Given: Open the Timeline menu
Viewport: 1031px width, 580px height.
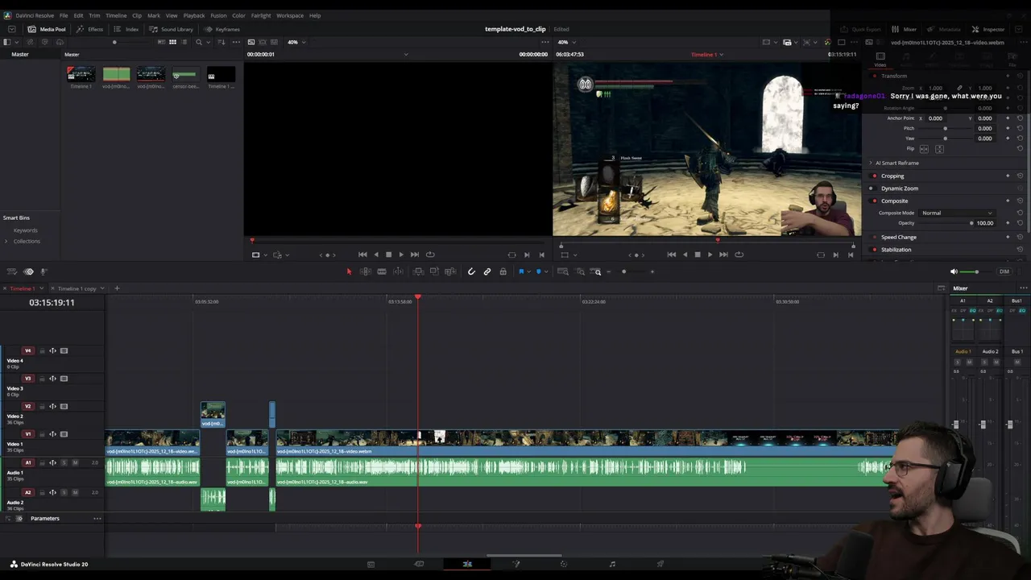Looking at the screenshot, I should [x=116, y=15].
